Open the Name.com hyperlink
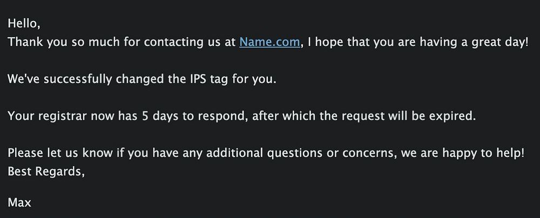 pos(269,43)
